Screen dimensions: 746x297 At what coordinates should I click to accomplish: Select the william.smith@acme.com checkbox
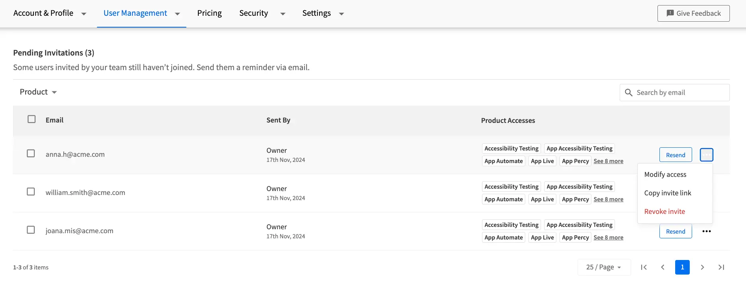point(31,191)
